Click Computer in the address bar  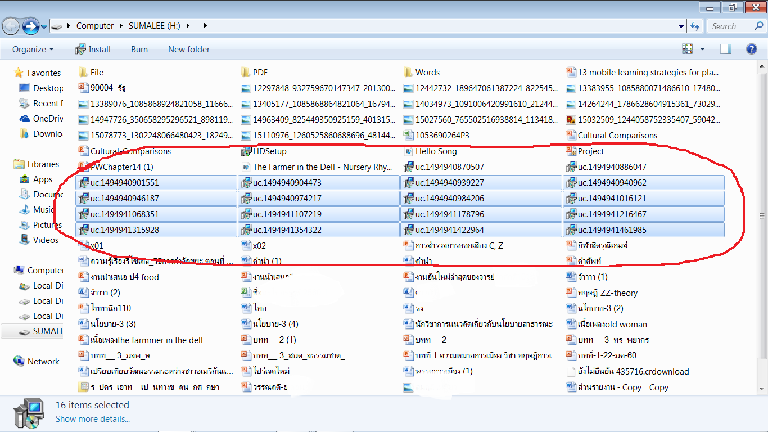[x=95, y=26]
